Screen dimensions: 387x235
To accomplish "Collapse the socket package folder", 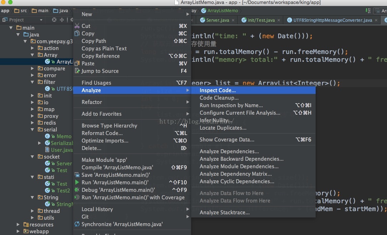I will 32,157.
